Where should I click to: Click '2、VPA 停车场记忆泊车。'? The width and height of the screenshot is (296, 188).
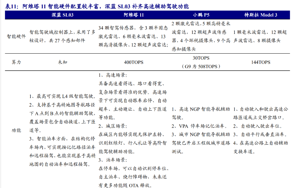(x=199, y=126)
